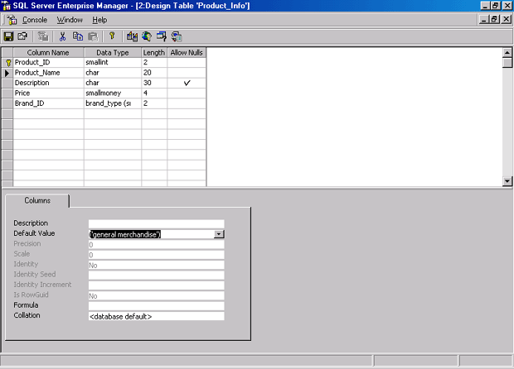Toggle Allow Nulls for Price row
514x369 pixels.
pos(187,93)
